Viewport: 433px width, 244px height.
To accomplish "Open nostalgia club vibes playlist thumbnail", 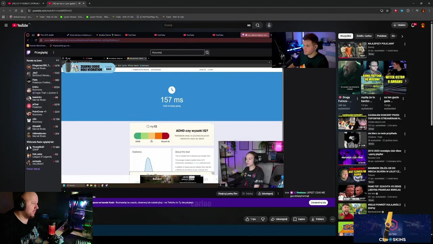I will [x=352, y=157].
